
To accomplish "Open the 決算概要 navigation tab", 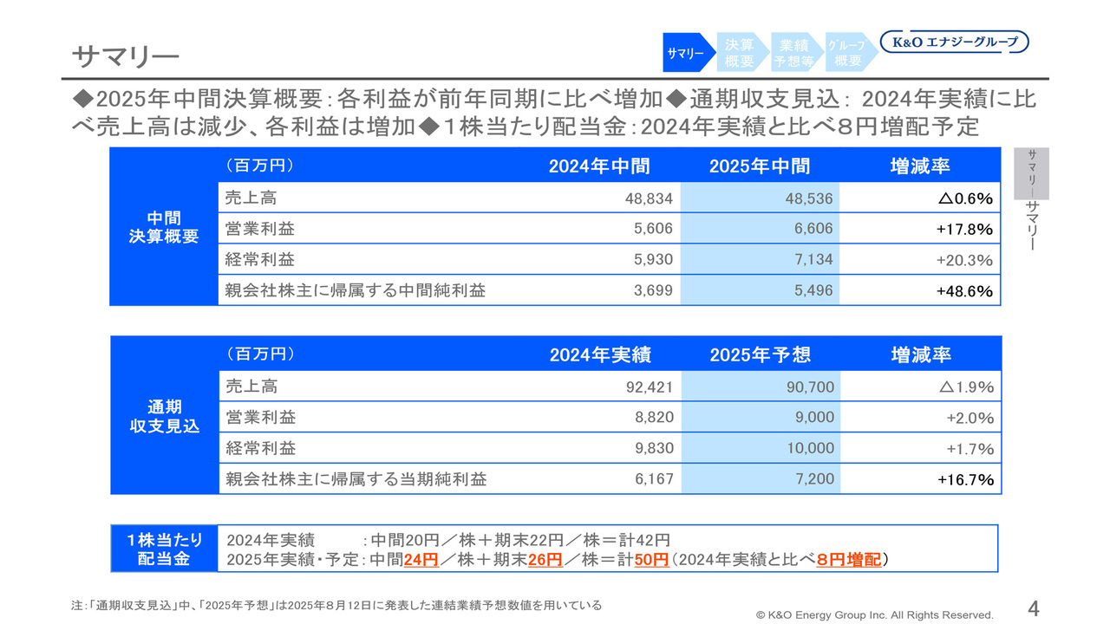I will pyautogui.click(x=740, y=53).
